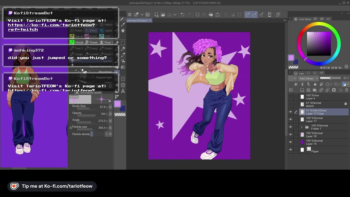
Task: Open the help support icon
Action: pyautogui.click(x=278, y=15)
